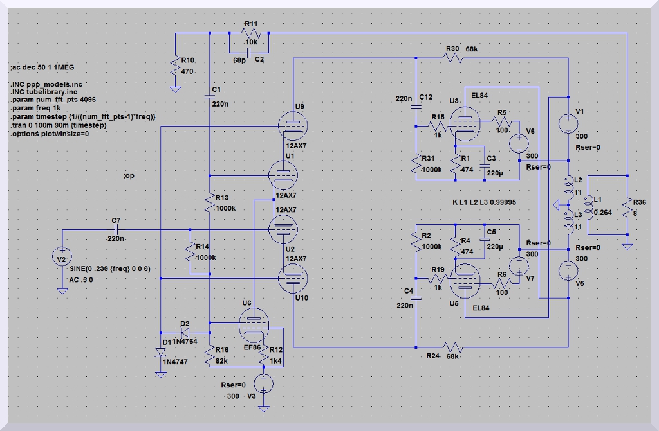Select the C7 220n input capacitor
The height and width of the screenshot is (431, 659).
pyautogui.click(x=116, y=229)
